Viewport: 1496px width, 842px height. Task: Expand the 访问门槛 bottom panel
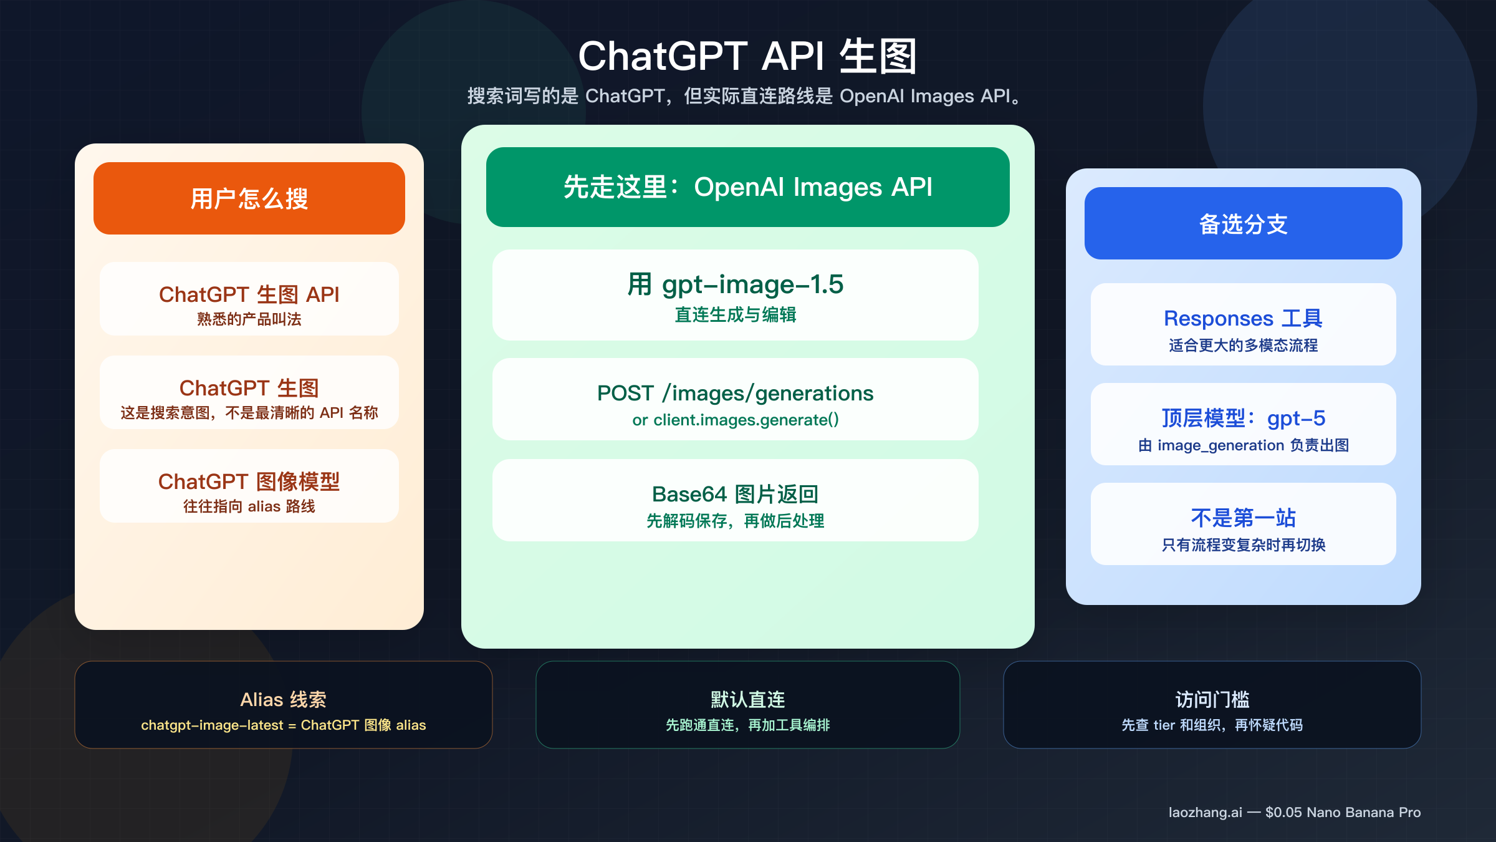(1212, 705)
